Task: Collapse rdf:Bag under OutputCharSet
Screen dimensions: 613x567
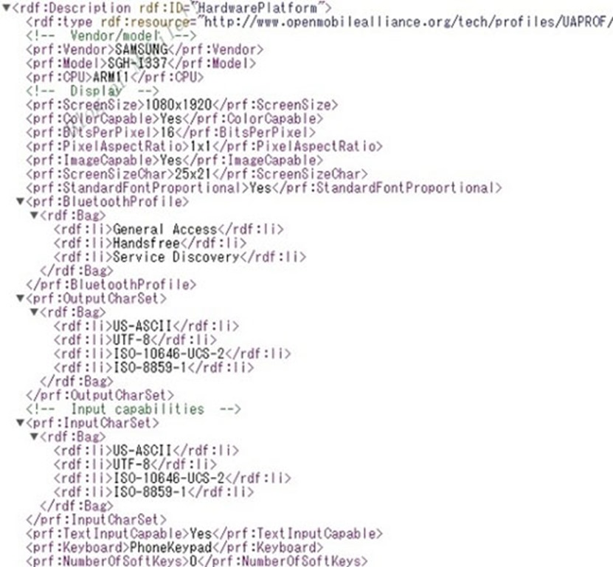Action: pos(35,312)
